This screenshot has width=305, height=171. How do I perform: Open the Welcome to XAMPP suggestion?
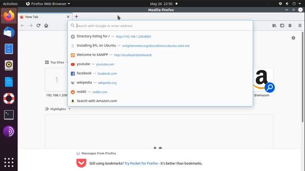coord(160,55)
